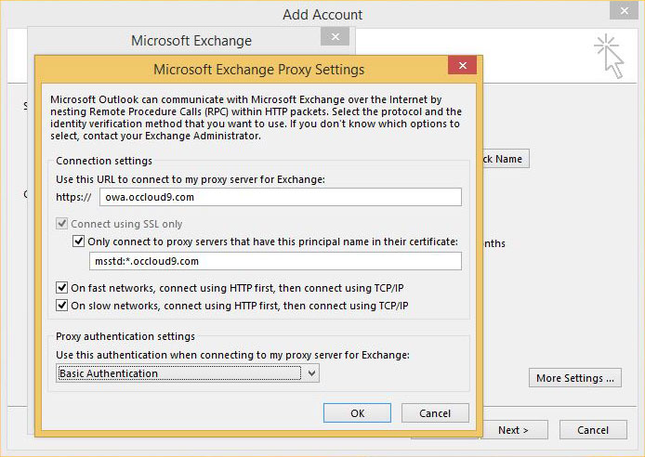The width and height of the screenshot is (645, 457).
Task: Open the Basic Authentication dropdown
Action: pyautogui.click(x=188, y=373)
